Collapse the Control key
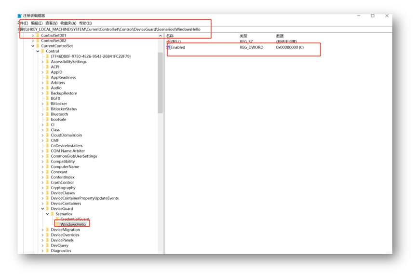 click(x=38, y=51)
